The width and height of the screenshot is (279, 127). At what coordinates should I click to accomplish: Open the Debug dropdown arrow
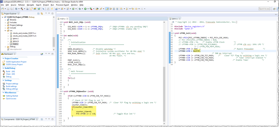(82, 9)
